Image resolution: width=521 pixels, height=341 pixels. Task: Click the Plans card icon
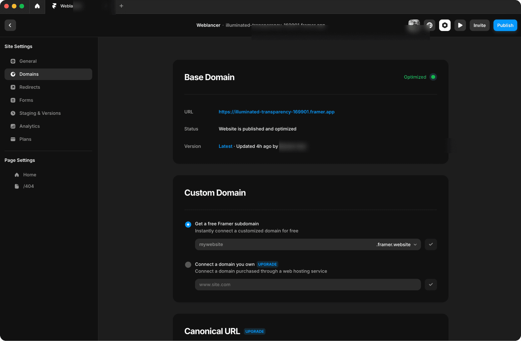pos(13,139)
